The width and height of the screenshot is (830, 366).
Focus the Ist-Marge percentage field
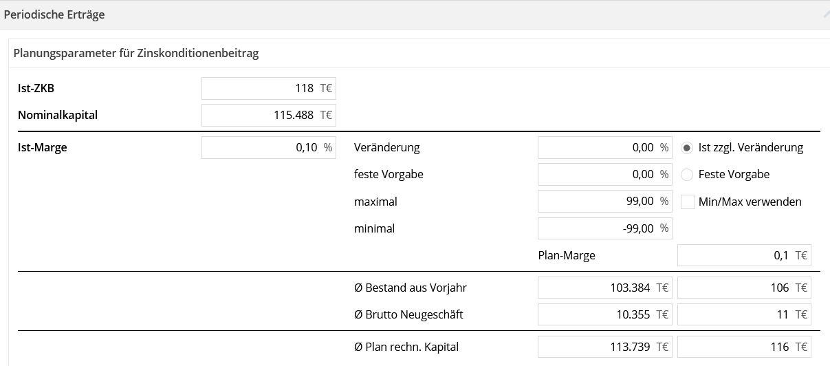pos(268,147)
